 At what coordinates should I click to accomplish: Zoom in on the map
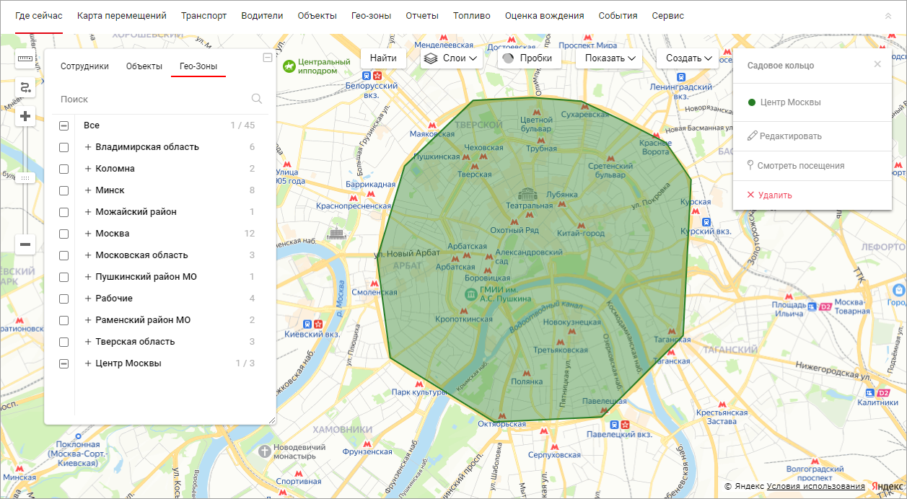coord(25,116)
